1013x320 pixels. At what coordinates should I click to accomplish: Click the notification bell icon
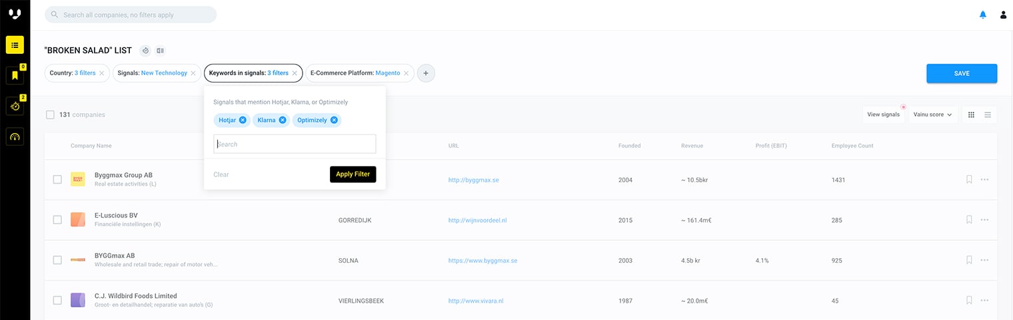pyautogui.click(x=982, y=15)
